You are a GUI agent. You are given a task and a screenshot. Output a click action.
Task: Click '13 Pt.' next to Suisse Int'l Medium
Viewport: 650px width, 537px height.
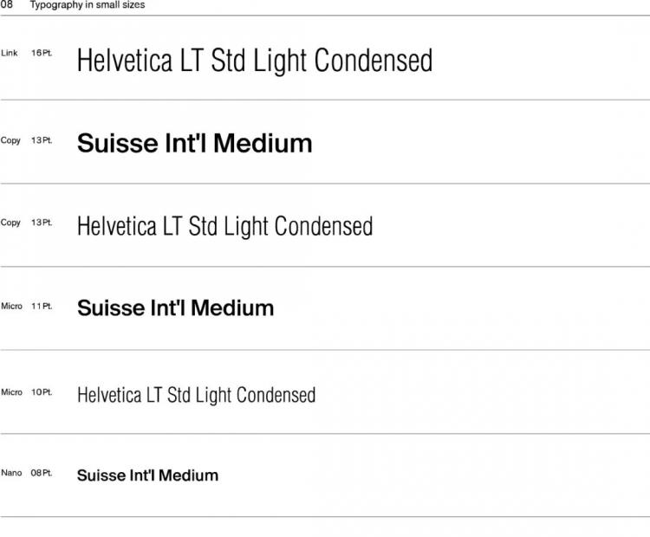point(42,140)
